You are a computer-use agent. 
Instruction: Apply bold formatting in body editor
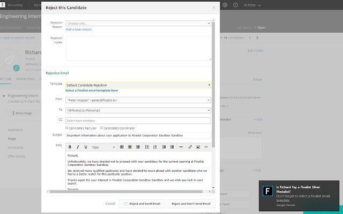pos(70,147)
